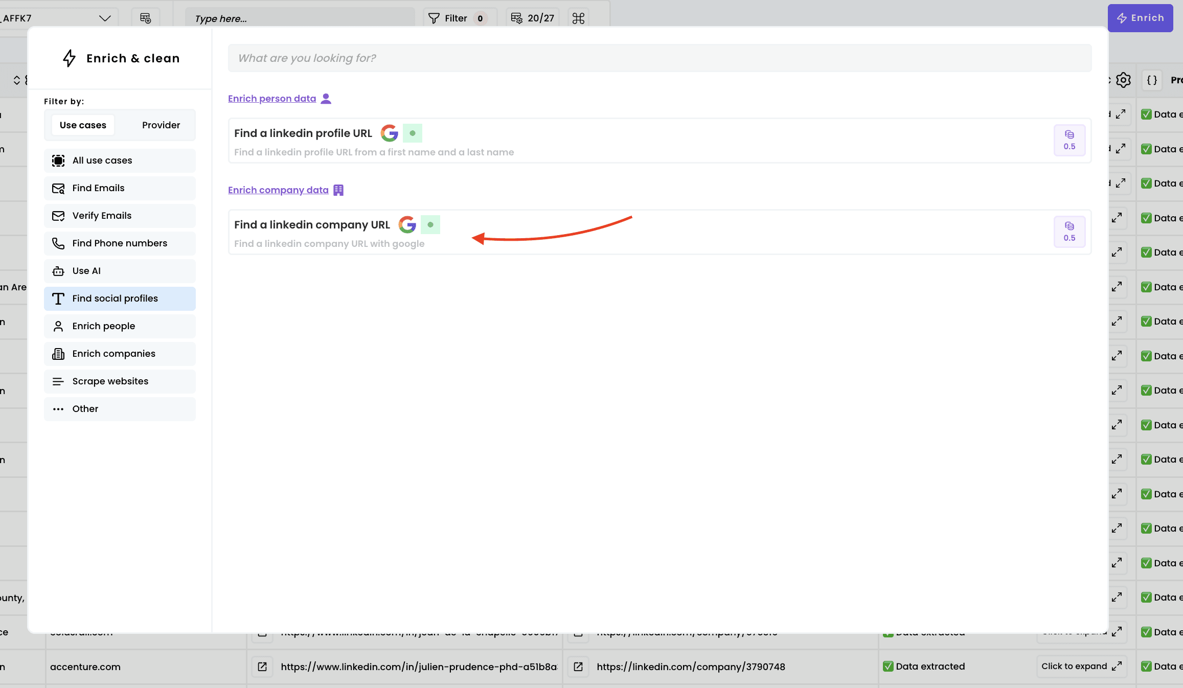This screenshot has height=688, width=1183.
Task: Click to expand the extracted data cell
Action: click(x=1081, y=667)
